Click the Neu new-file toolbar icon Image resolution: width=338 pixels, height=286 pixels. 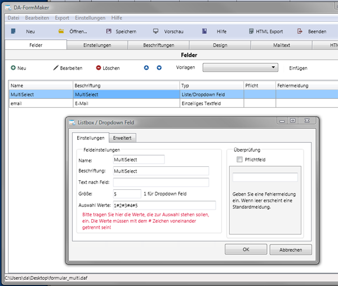click(14, 31)
